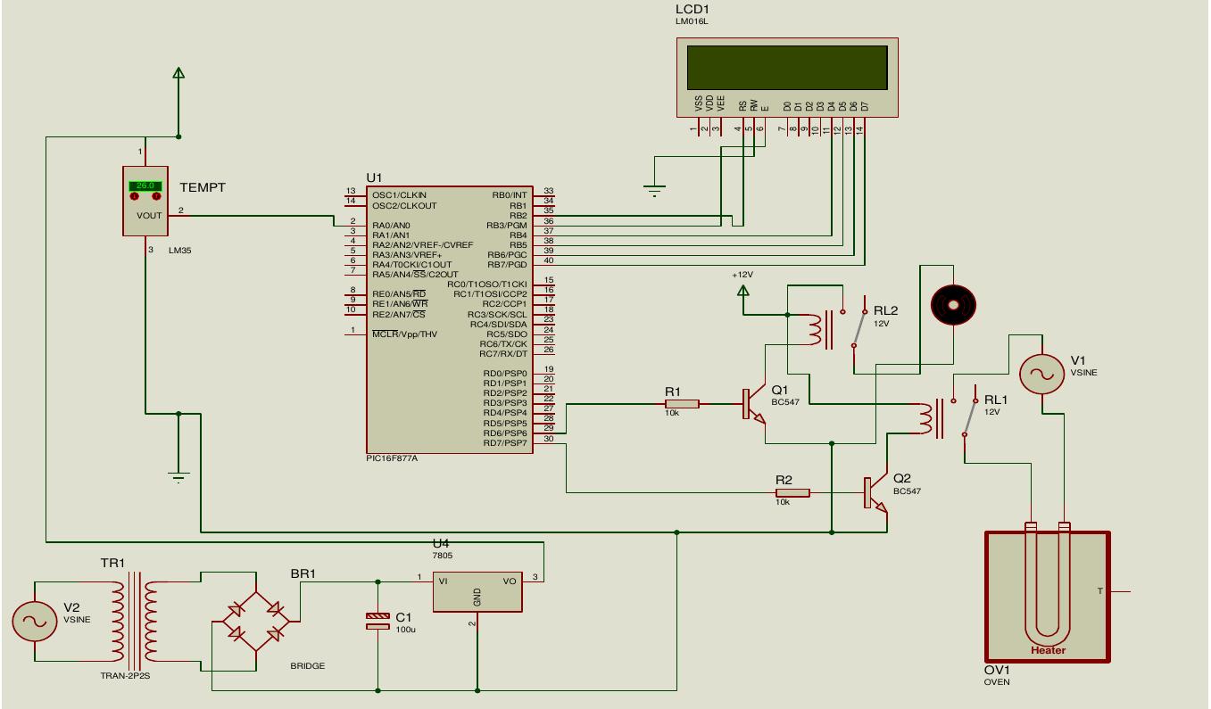The height and width of the screenshot is (709, 1211).
Task: Select the C1 capacitor symbol
Action: tap(377, 621)
